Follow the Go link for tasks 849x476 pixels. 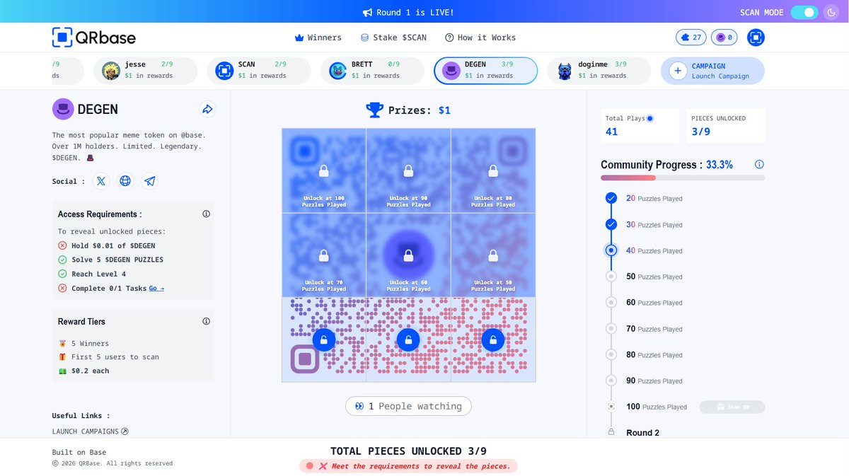[x=156, y=288]
